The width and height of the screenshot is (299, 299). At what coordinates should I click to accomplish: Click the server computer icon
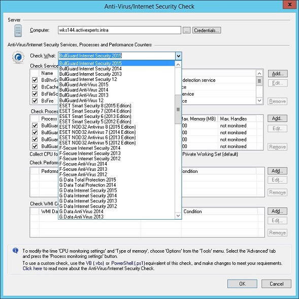click(x=18, y=31)
